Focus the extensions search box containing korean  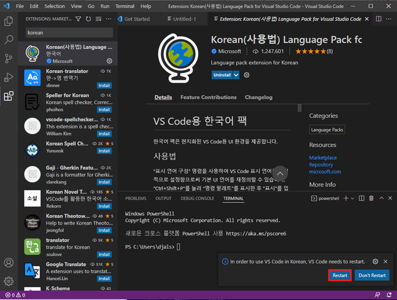69,32
